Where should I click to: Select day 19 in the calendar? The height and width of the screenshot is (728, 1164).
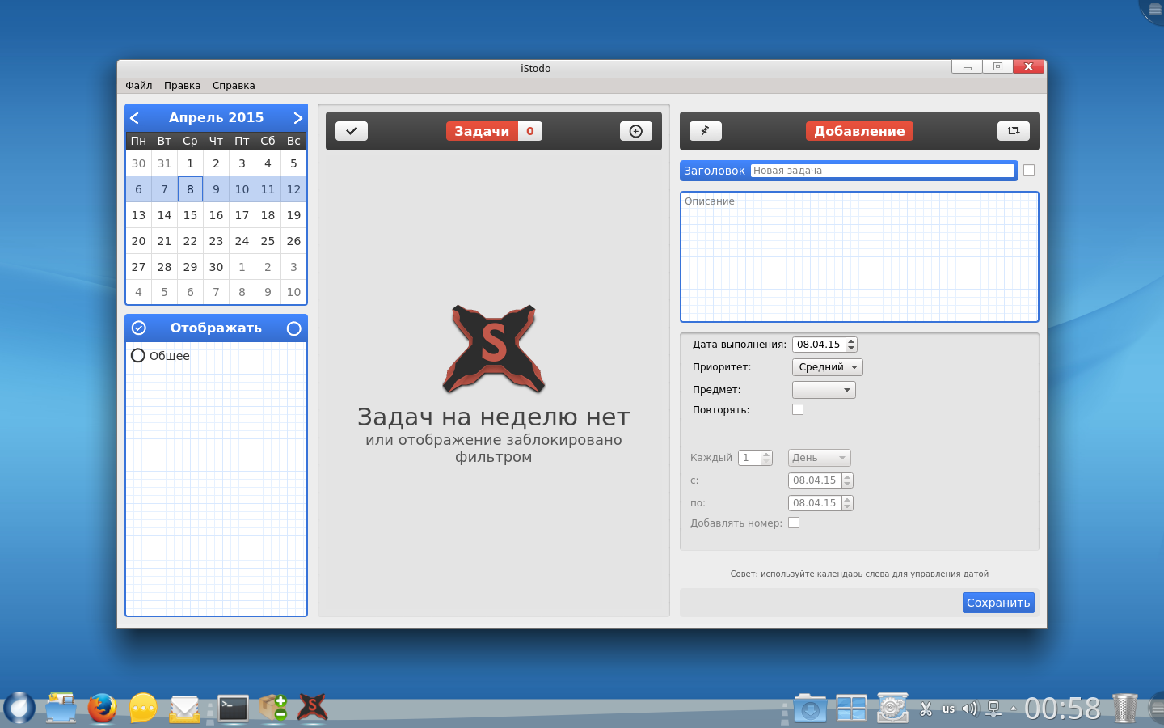point(293,215)
